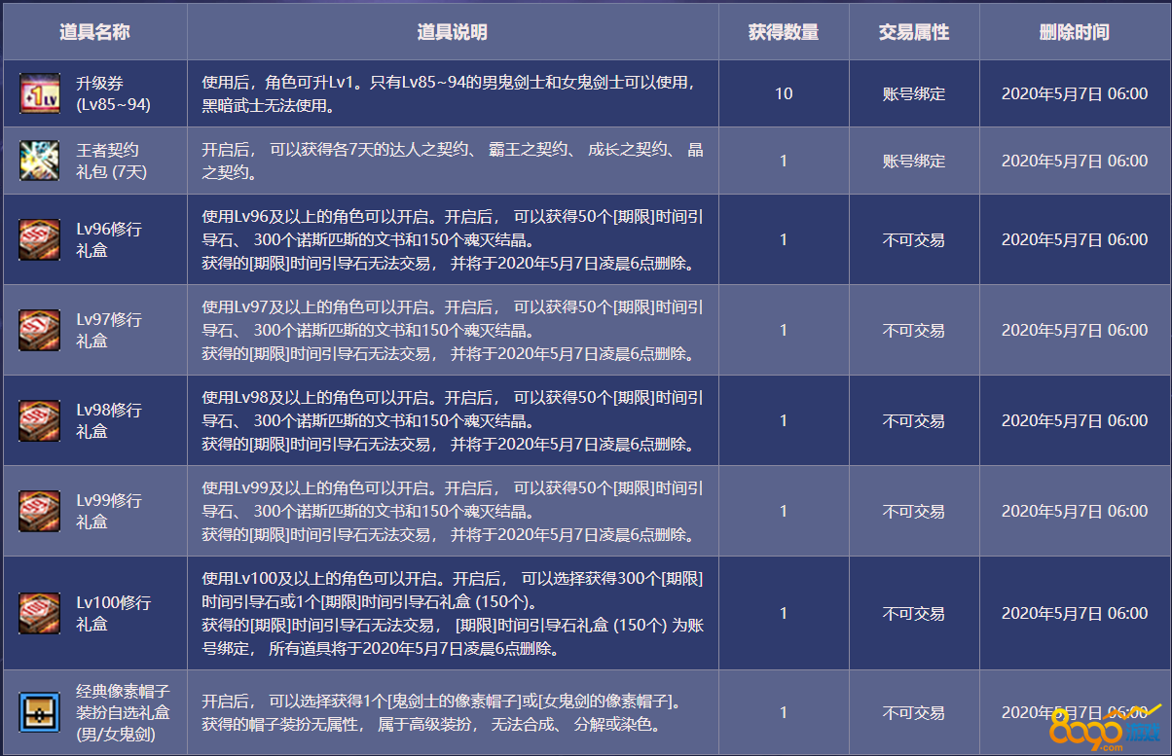Select the Lv96修行礼盒 icon
The width and height of the screenshot is (1172, 756).
point(40,239)
